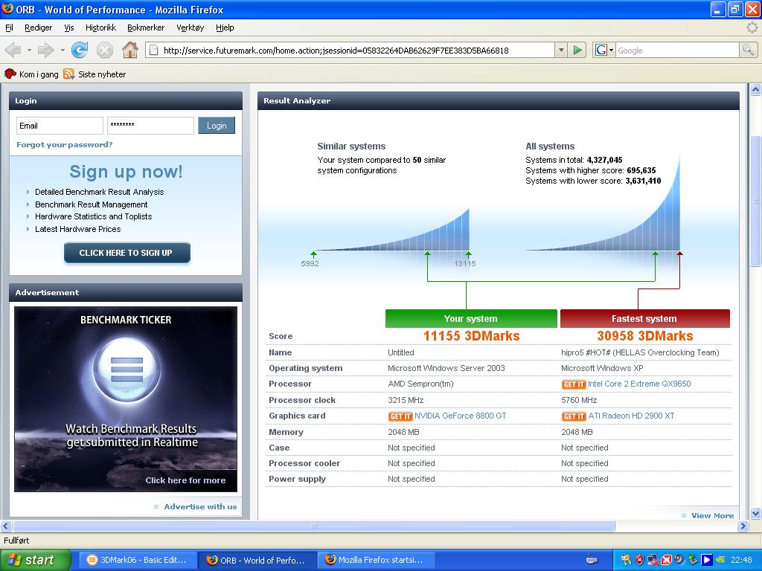Open the View More link
Image resolution: width=762 pixels, height=571 pixels.
click(712, 516)
